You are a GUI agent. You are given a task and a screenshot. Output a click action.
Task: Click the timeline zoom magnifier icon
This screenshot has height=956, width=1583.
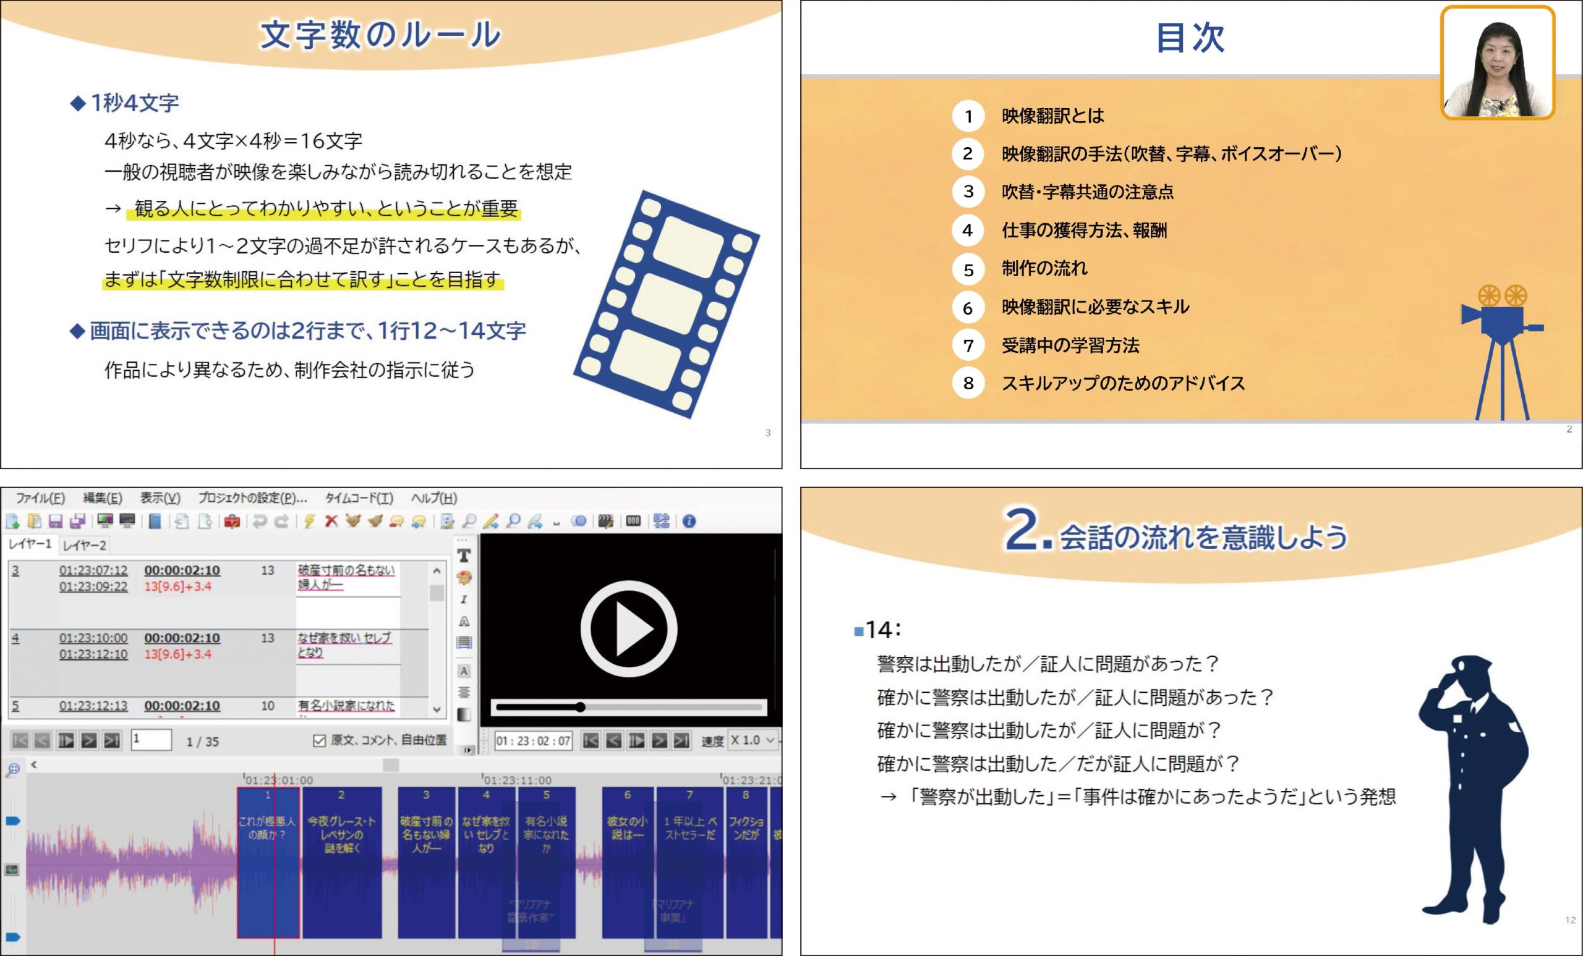coord(13,769)
